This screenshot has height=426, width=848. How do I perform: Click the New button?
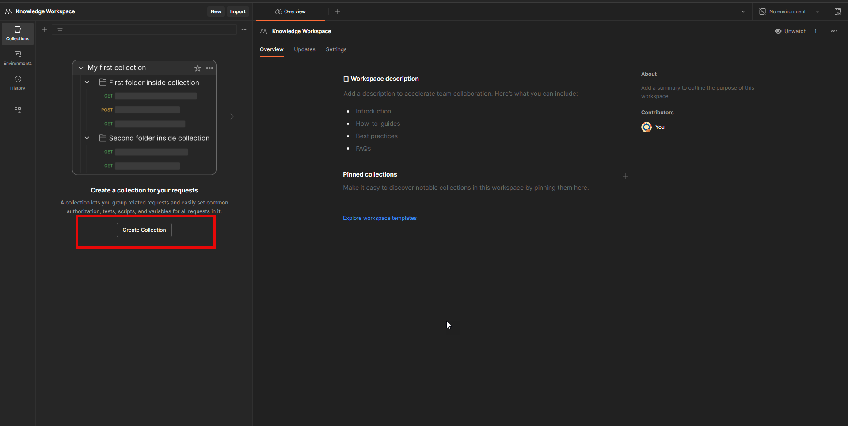216,11
